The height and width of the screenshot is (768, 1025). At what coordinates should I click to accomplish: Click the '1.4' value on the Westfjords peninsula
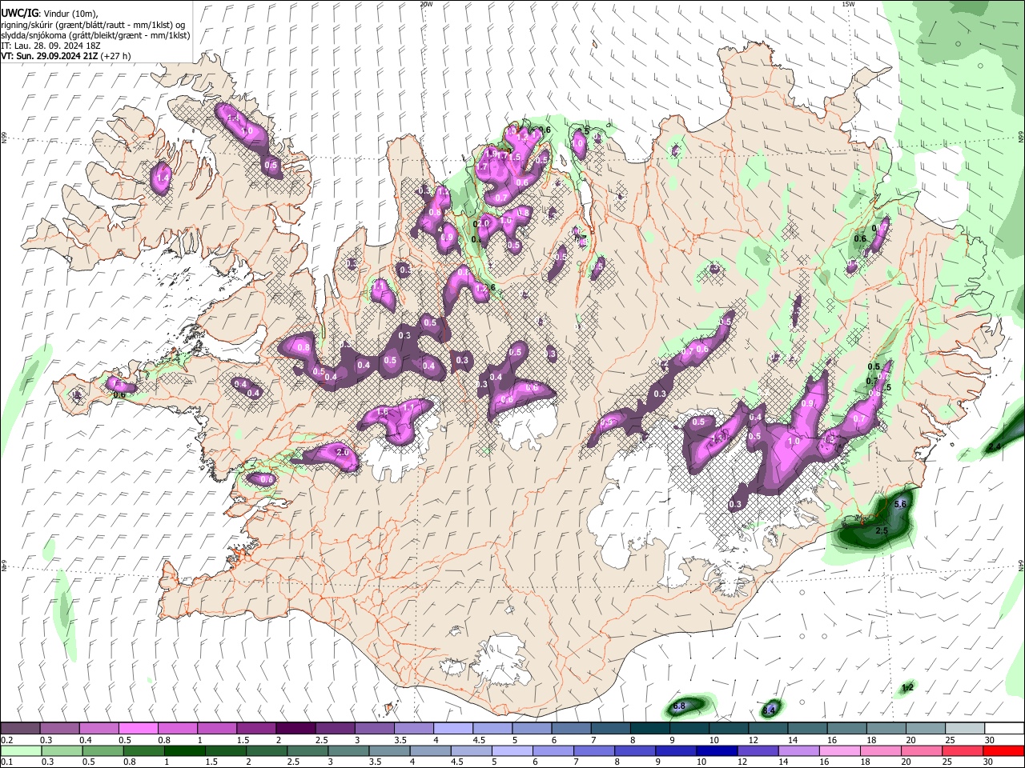click(x=163, y=177)
